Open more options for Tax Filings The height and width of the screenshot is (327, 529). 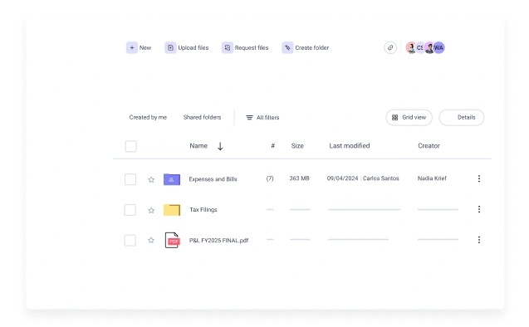point(478,209)
